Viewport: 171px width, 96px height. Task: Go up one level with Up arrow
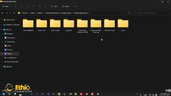point(14,13)
